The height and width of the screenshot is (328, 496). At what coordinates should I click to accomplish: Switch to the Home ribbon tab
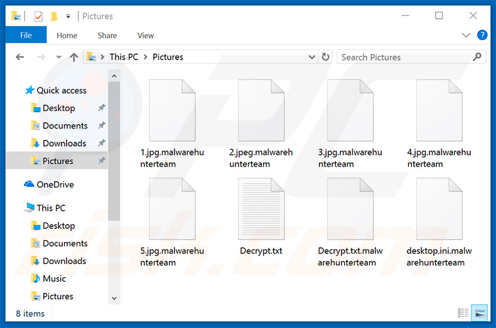(67, 35)
